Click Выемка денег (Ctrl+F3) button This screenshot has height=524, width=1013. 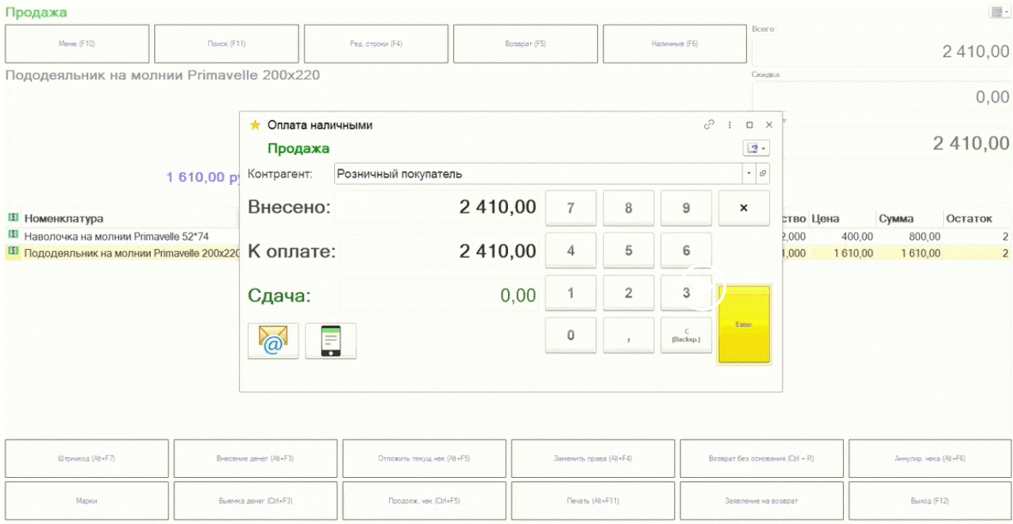click(256, 501)
